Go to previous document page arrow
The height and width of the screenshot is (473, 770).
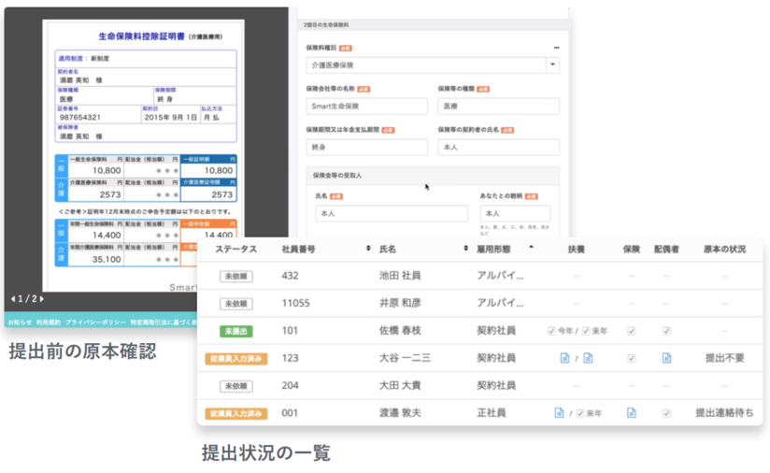(12, 299)
